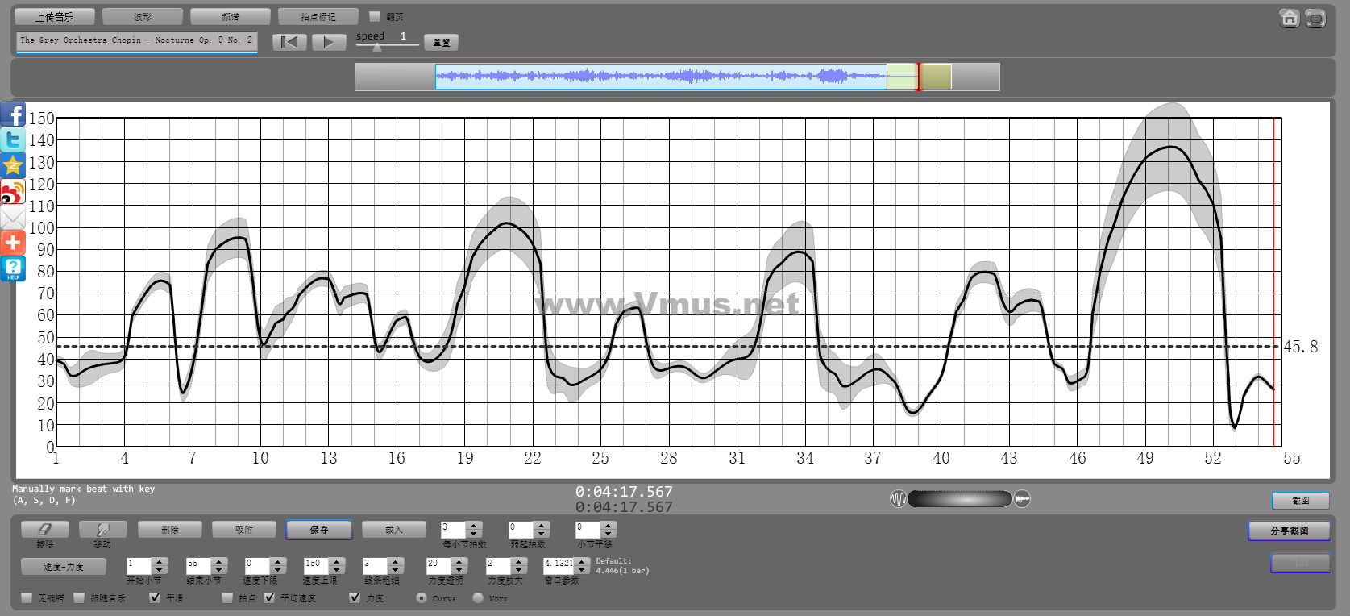Select the move (移动) tool icon
This screenshot has width=1350, height=616.
coord(102,529)
